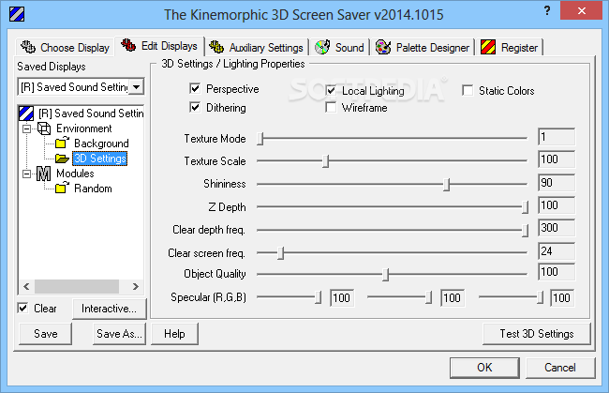Click the Shininess slider handle

coord(447,184)
